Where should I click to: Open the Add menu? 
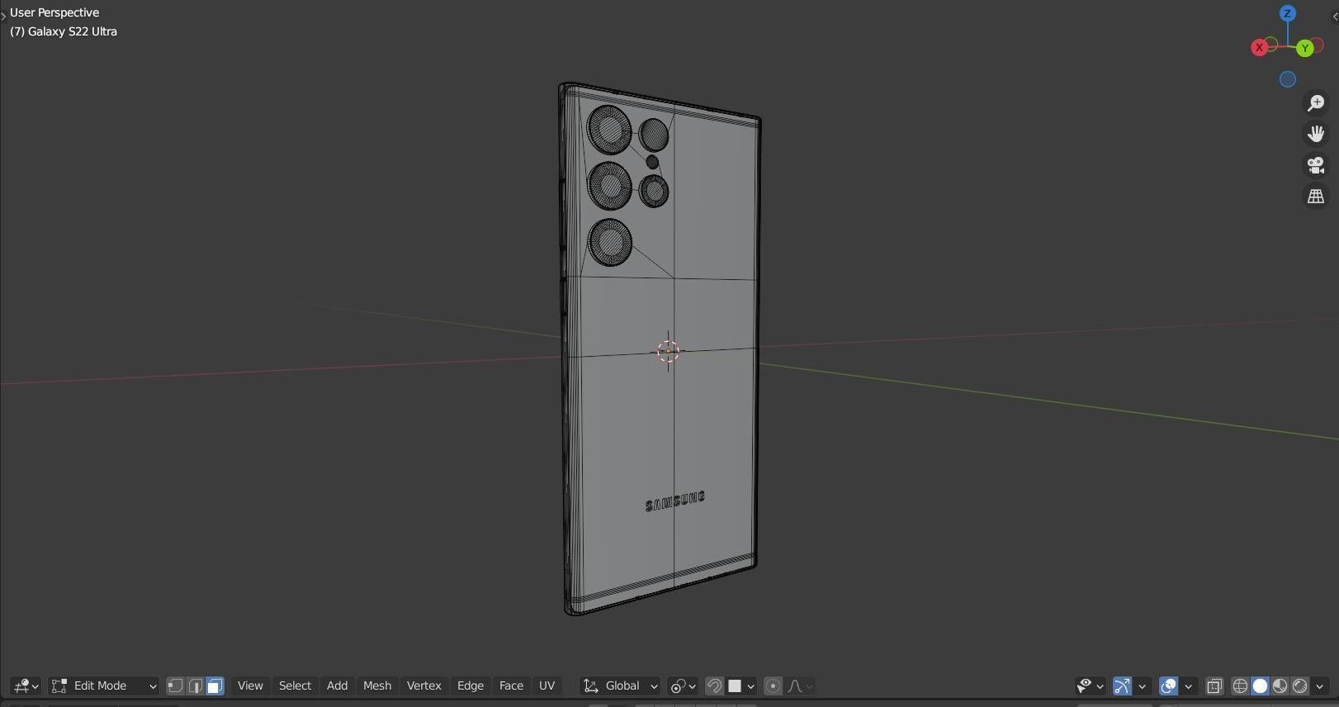(x=337, y=686)
